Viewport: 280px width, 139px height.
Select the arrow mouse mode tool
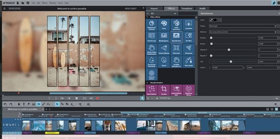pos(57,104)
